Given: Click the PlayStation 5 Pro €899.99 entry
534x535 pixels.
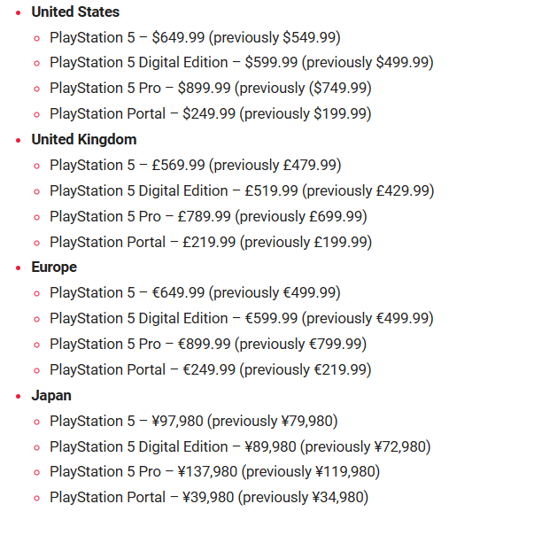Looking at the screenshot, I should click(208, 344).
